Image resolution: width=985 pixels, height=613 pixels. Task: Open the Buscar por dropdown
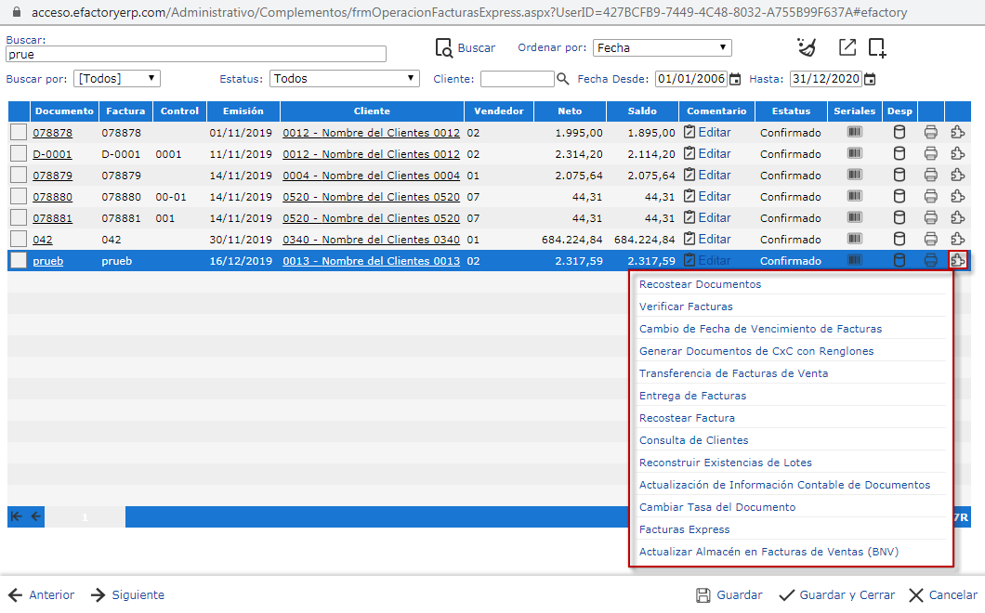tap(117, 79)
